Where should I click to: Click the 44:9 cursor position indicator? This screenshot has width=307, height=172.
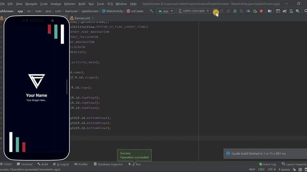[252, 170]
